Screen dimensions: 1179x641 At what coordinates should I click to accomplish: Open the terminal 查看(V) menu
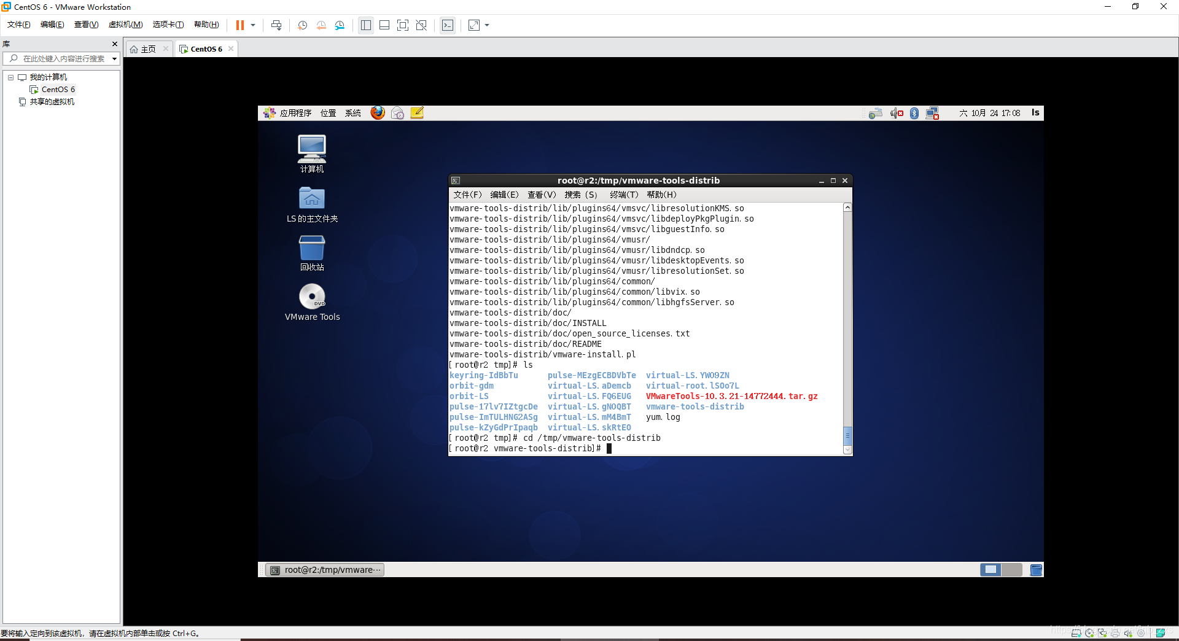pyautogui.click(x=542, y=195)
